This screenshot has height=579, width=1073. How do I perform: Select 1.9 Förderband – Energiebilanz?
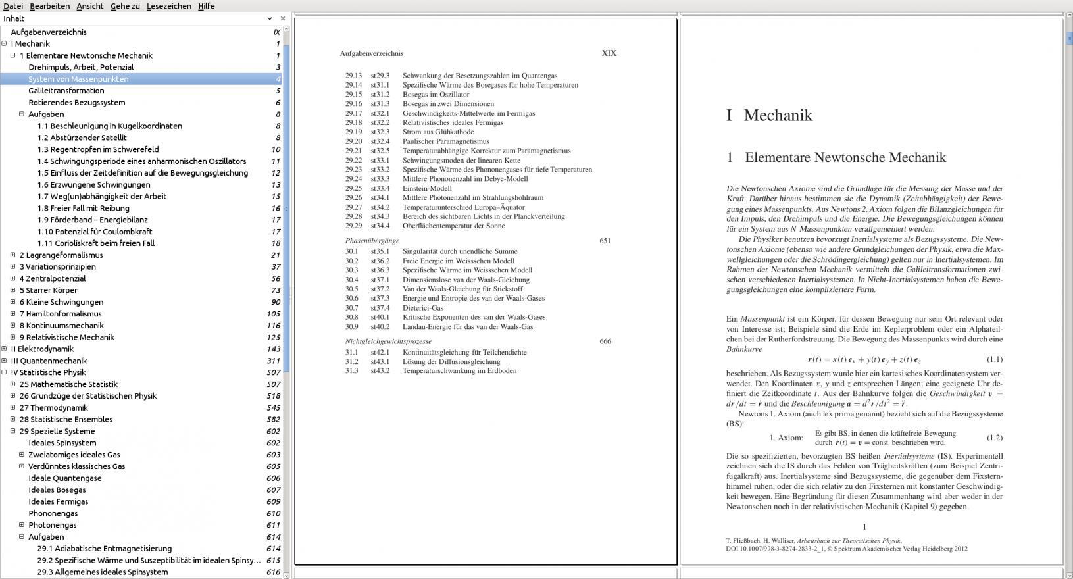click(93, 220)
